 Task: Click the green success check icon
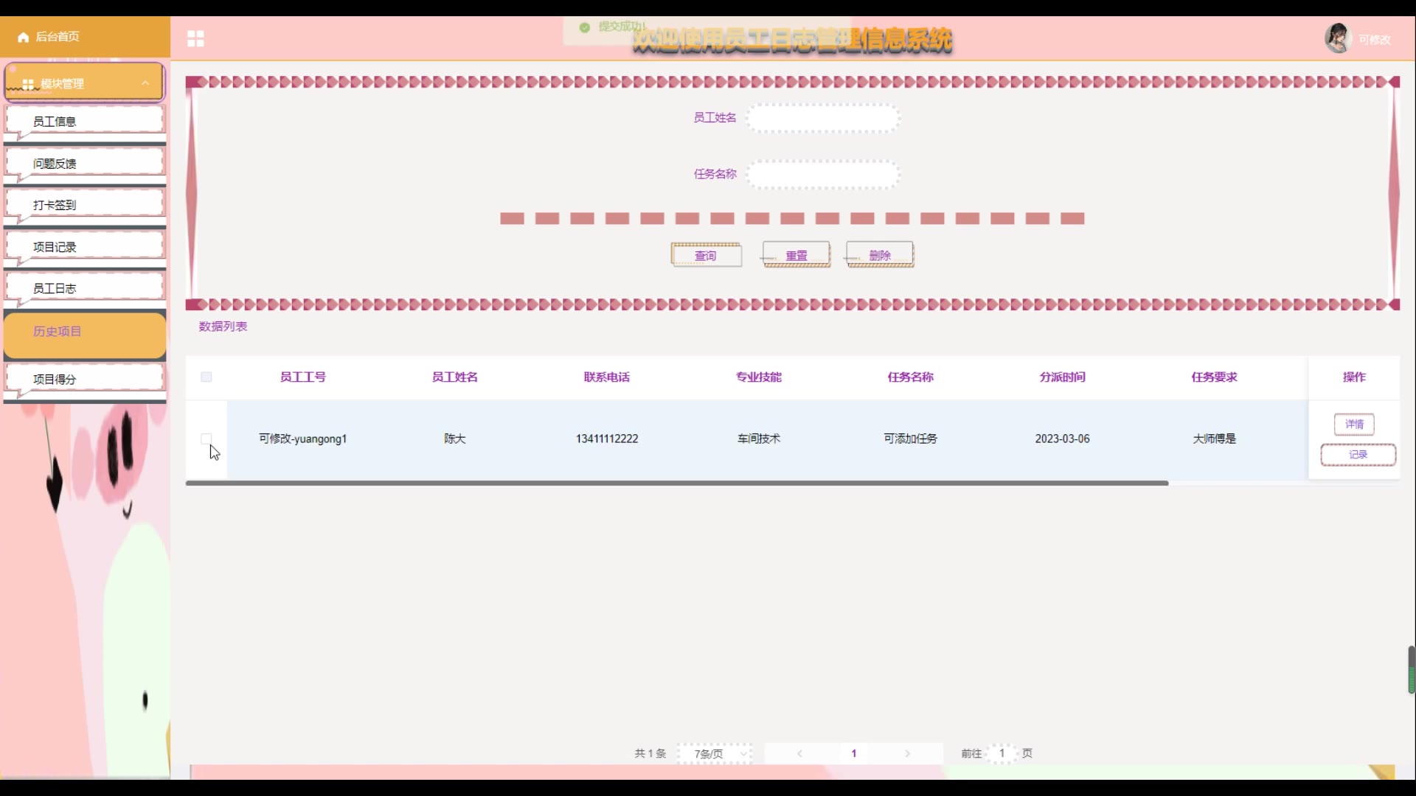coord(585,27)
